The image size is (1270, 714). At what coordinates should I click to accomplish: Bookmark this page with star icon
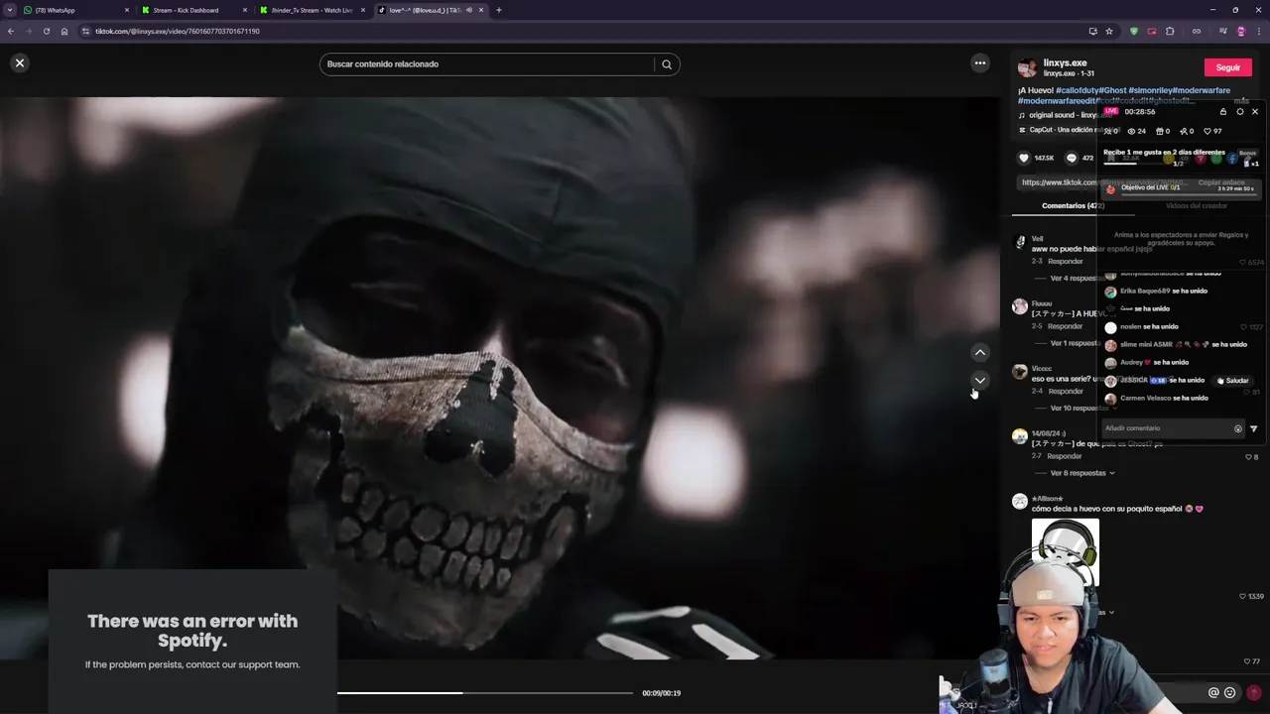(1109, 31)
